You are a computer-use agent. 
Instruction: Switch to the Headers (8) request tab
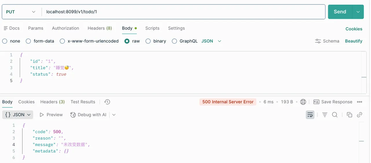tap(100, 28)
